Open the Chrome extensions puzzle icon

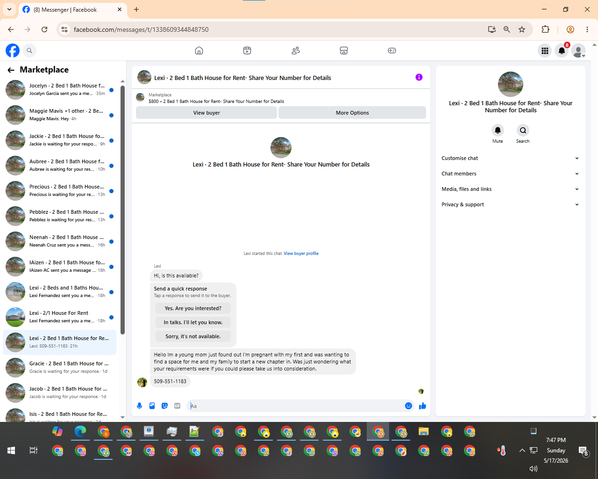point(545,29)
